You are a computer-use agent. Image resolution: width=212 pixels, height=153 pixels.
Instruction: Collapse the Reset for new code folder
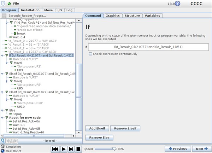[x=7, y=117]
